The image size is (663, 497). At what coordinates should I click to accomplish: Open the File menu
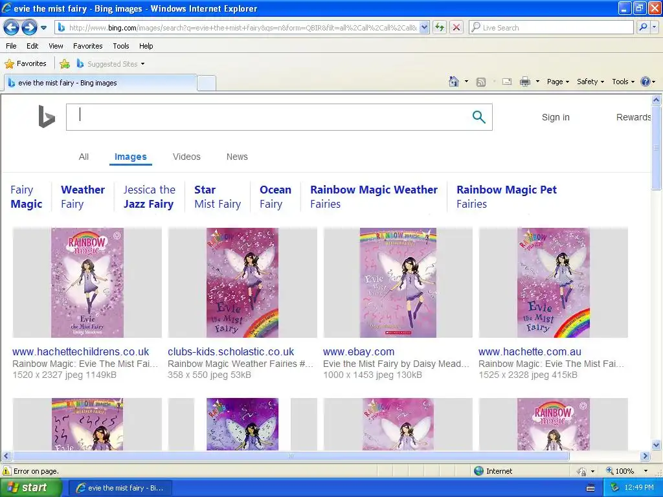pos(12,46)
